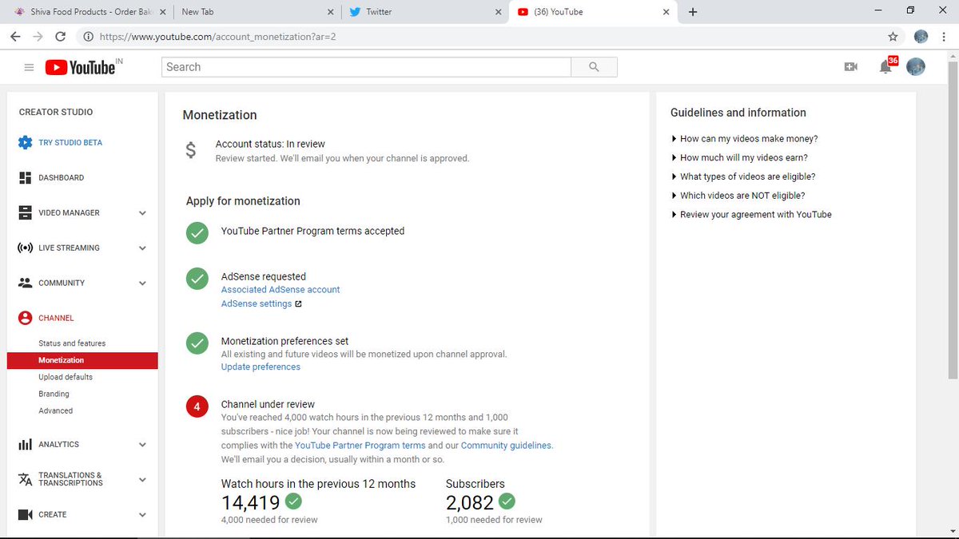Select Monetization in Channel menu

pos(82,360)
